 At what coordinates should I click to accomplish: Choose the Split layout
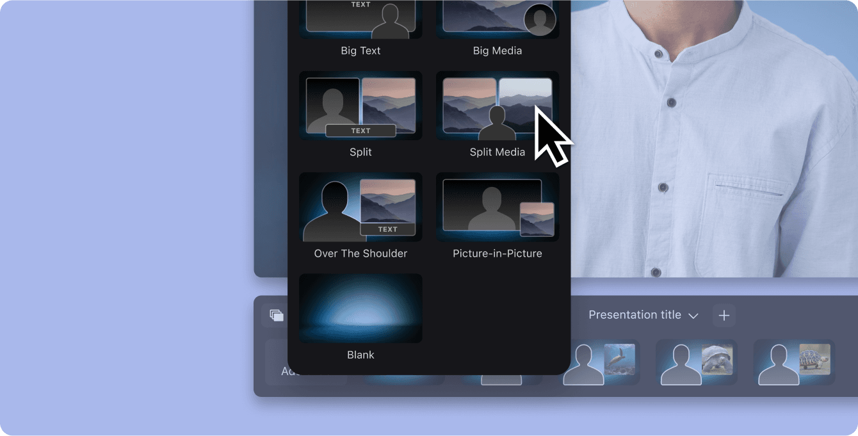tap(360, 106)
